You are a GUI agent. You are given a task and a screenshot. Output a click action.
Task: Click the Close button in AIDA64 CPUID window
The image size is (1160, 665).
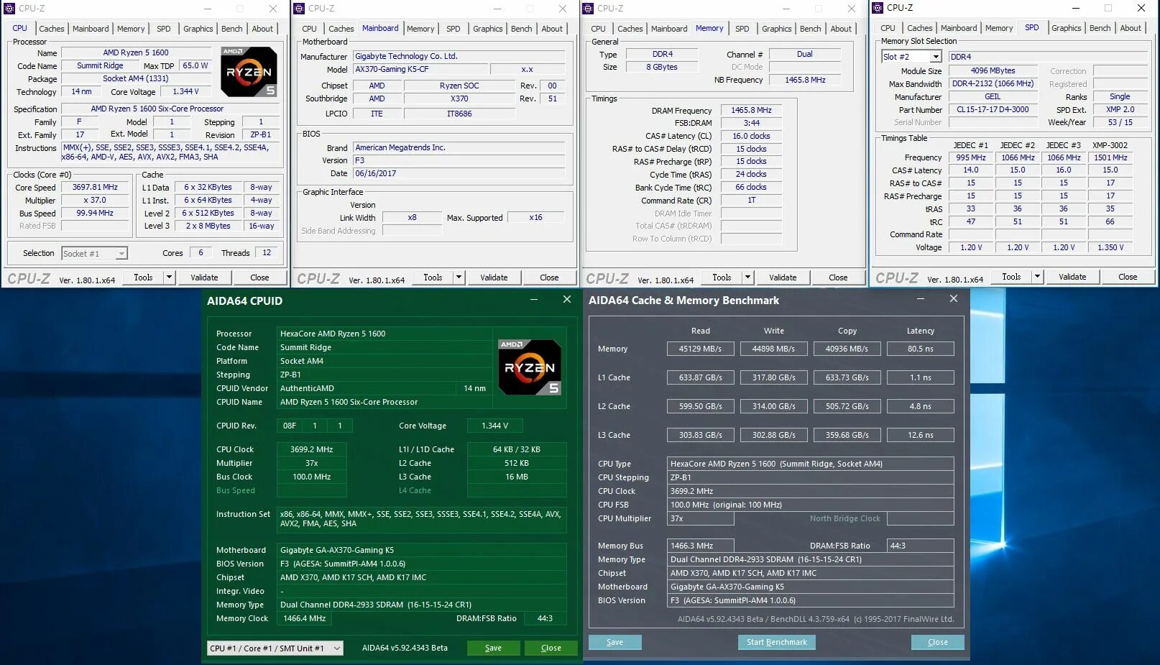551,648
